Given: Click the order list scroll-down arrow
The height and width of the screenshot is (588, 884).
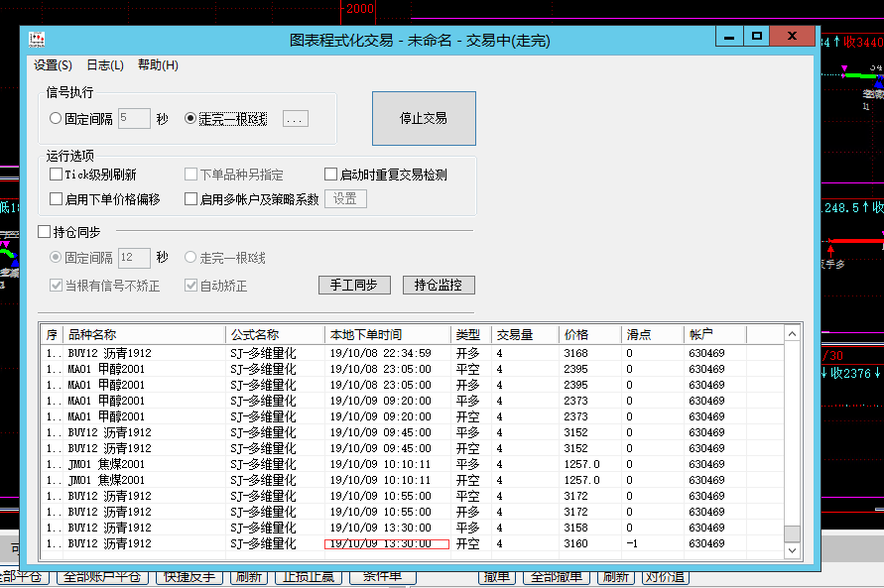Looking at the screenshot, I should (x=792, y=550).
